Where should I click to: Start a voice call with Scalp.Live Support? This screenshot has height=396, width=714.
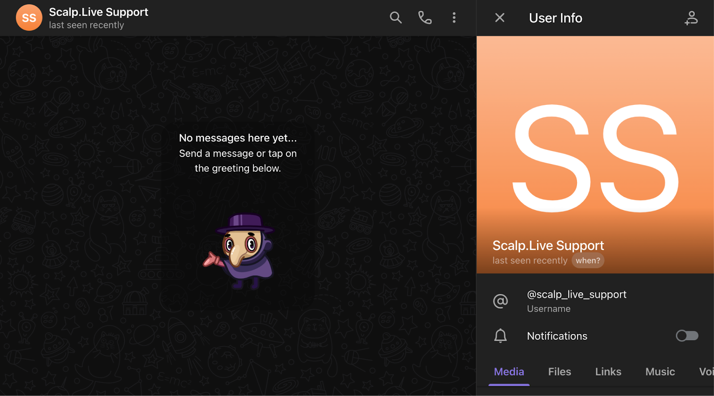pyautogui.click(x=424, y=18)
